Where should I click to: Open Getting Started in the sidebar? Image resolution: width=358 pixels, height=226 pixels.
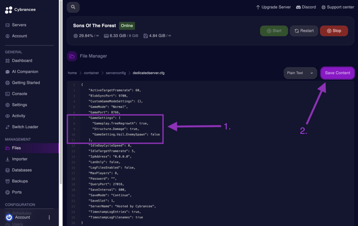(26, 83)
